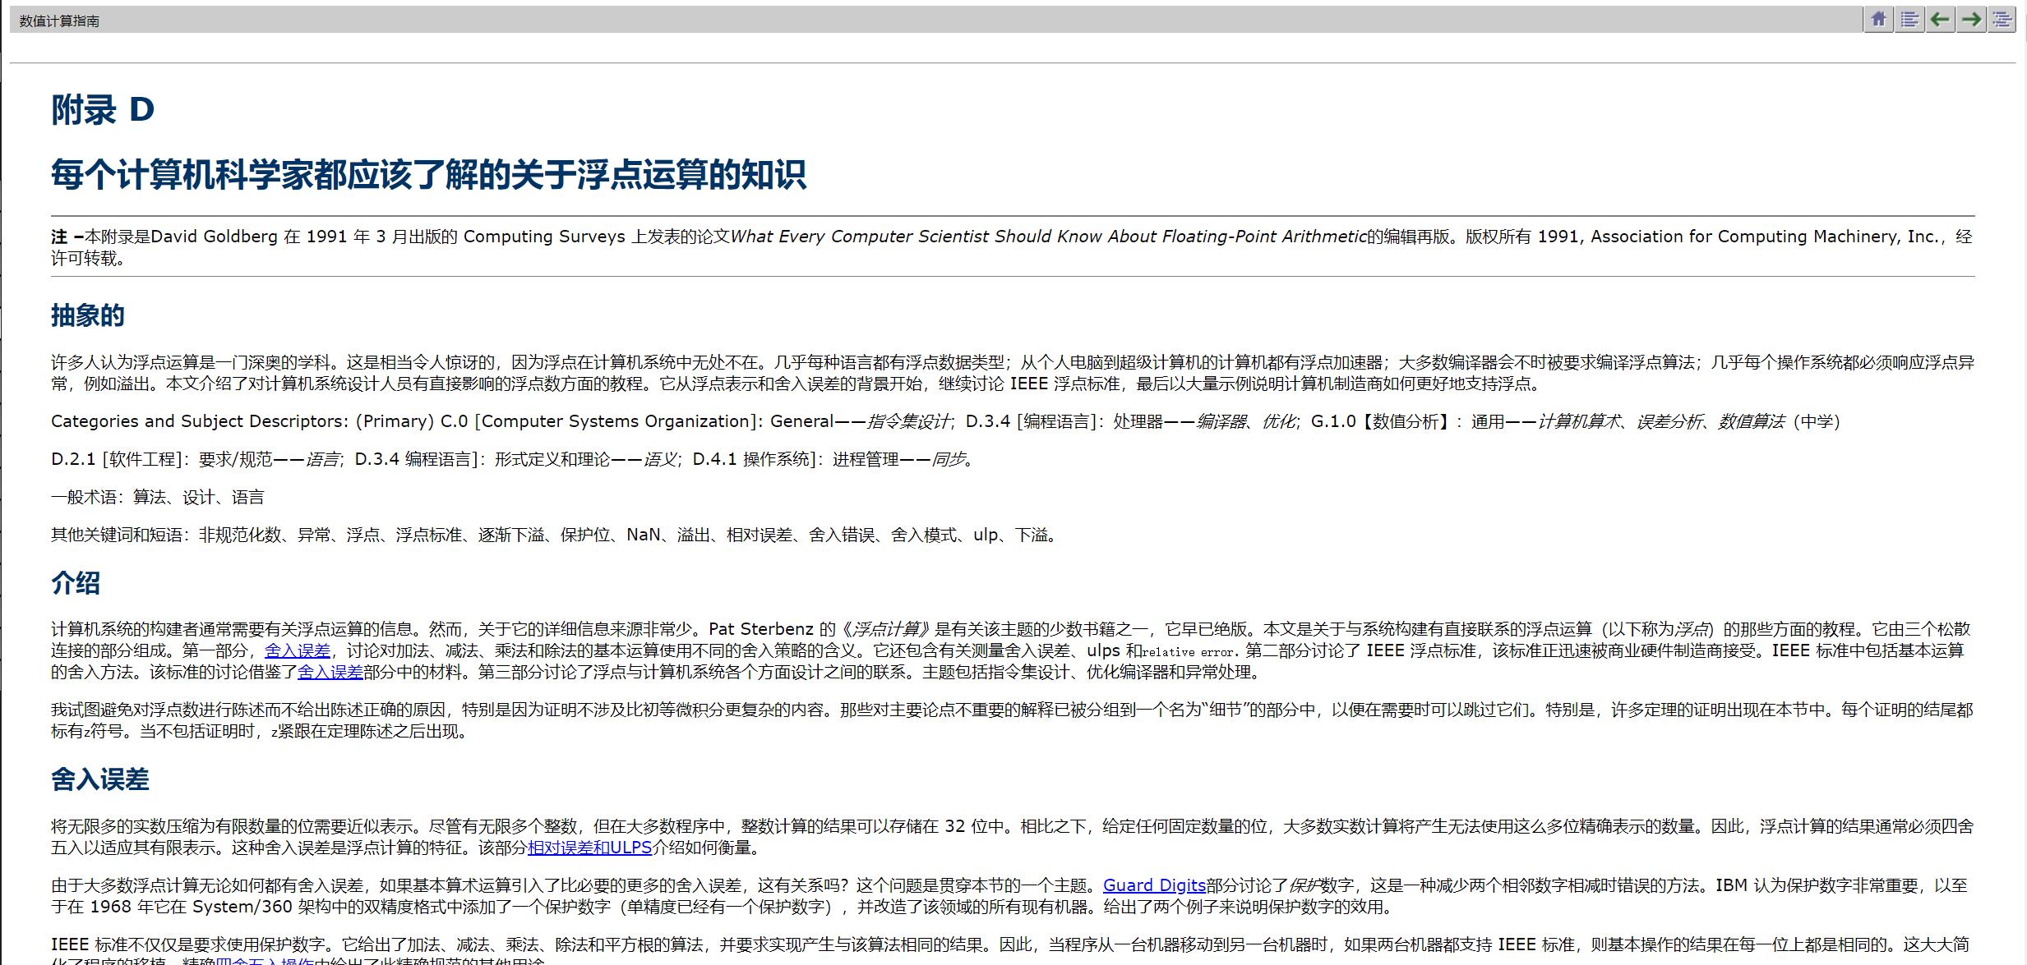The width and height of the screenshot is (2027, 965).
Task: Click the 附录 D heading
Action: (x=103, y=110)
